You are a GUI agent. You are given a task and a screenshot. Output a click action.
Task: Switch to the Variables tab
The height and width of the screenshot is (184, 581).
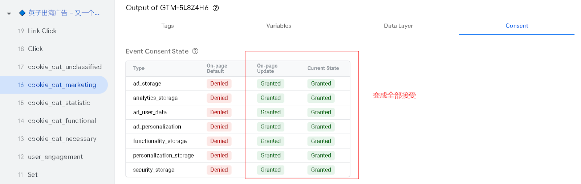tap(279, 26)
